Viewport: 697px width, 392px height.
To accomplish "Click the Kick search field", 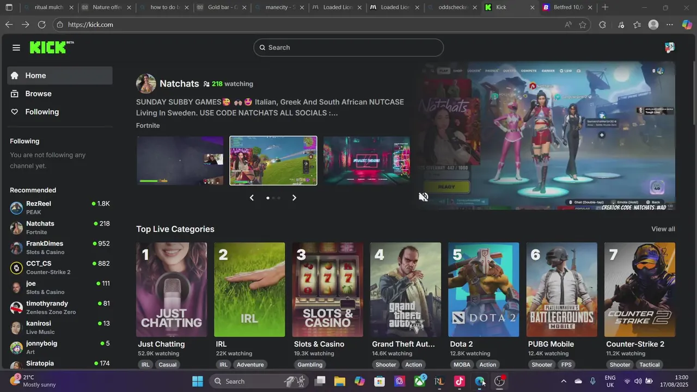I will tap(348, 47).
